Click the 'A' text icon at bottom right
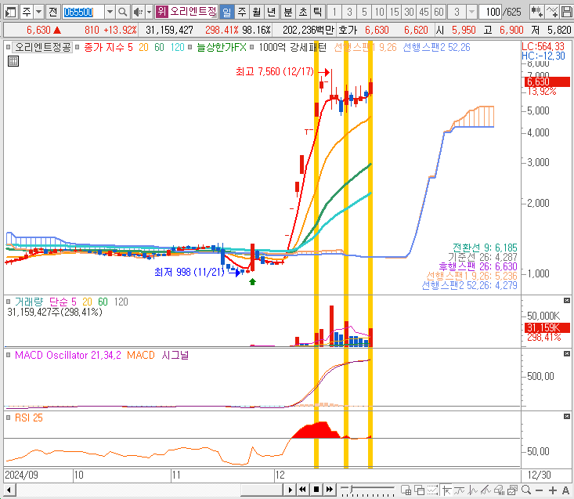 (x=565, y=490)
